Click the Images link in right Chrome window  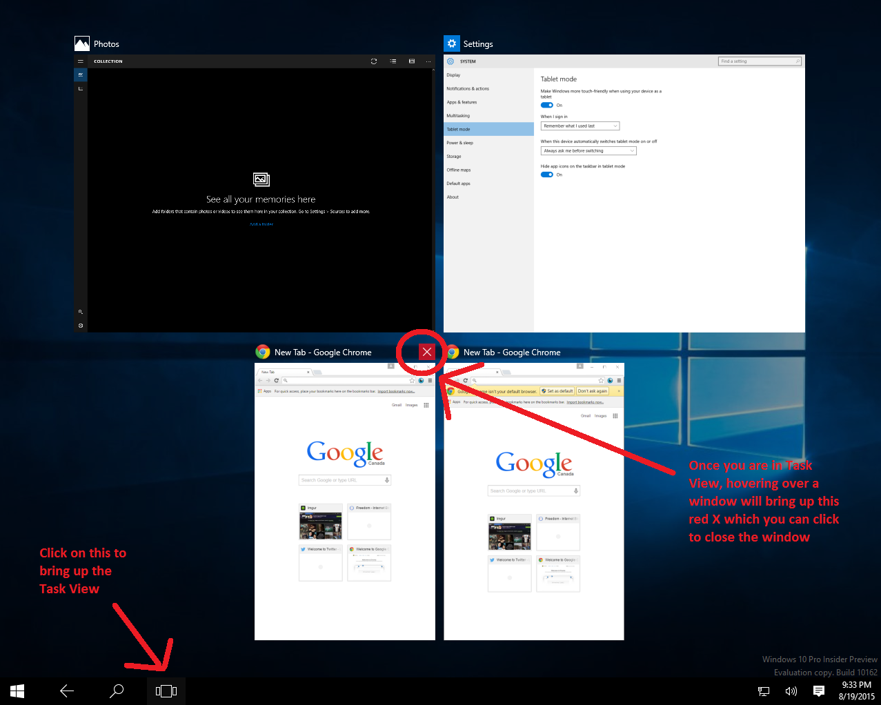[601, 416]
